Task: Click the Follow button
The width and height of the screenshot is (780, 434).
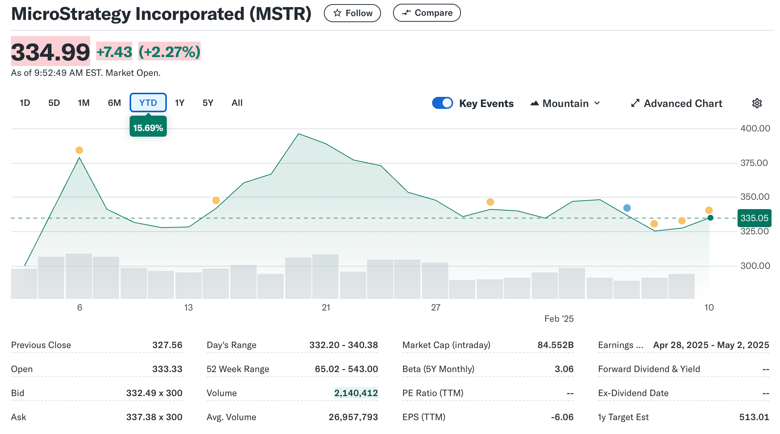Action: 352,12
